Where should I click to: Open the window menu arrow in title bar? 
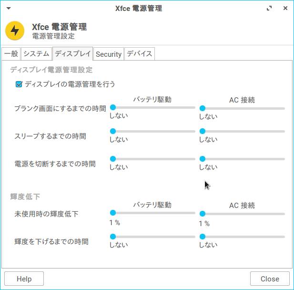coord(9,8)
